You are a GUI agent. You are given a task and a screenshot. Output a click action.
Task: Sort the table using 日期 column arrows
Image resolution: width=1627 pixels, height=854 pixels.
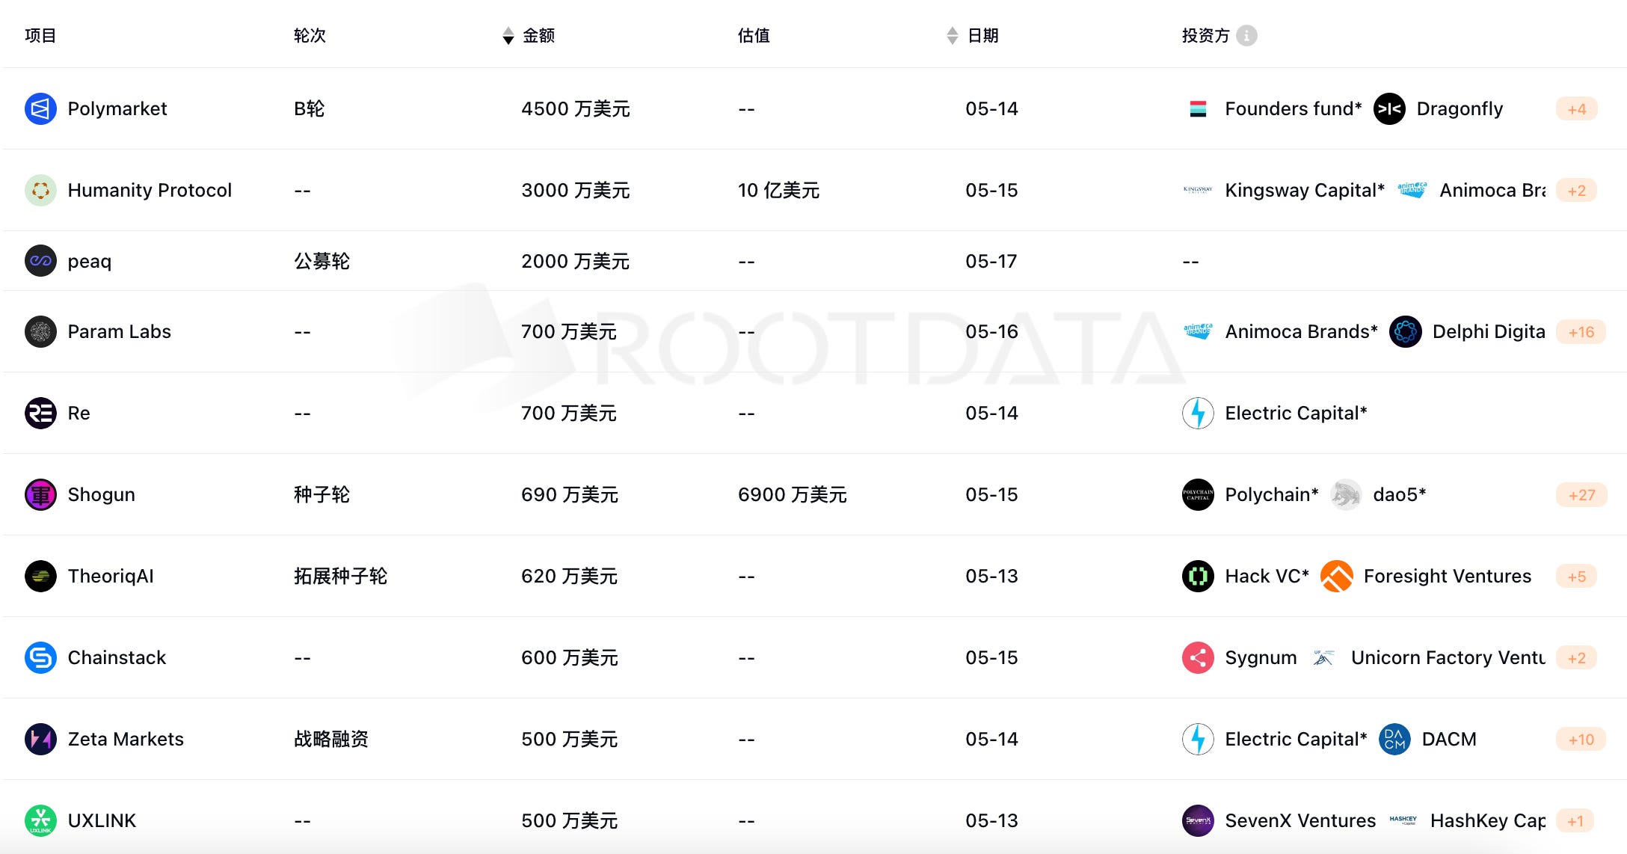point(951,35)
